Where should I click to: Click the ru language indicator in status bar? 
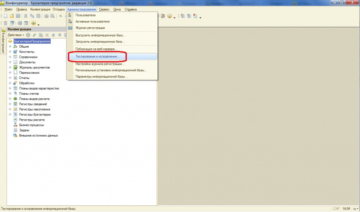tap(355, 208)
